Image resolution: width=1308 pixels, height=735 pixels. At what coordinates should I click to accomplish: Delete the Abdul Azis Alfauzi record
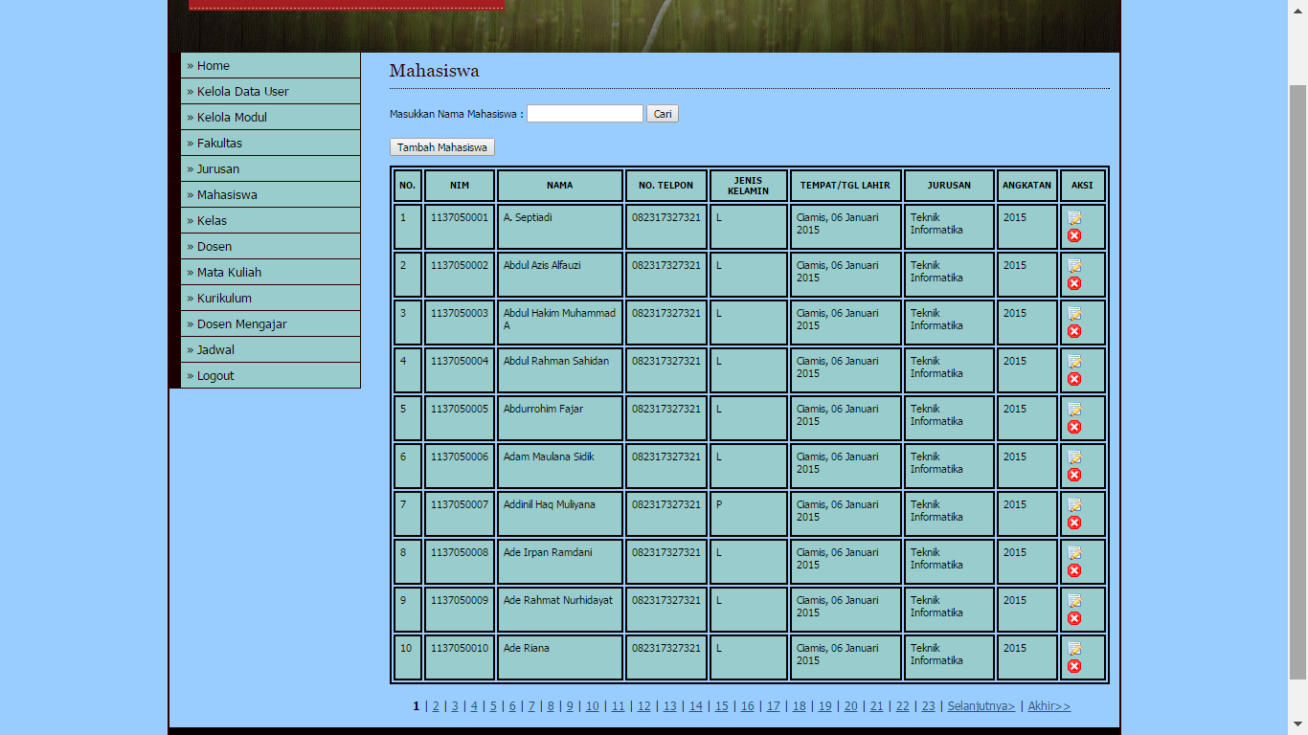click(x=1074, y=283)
